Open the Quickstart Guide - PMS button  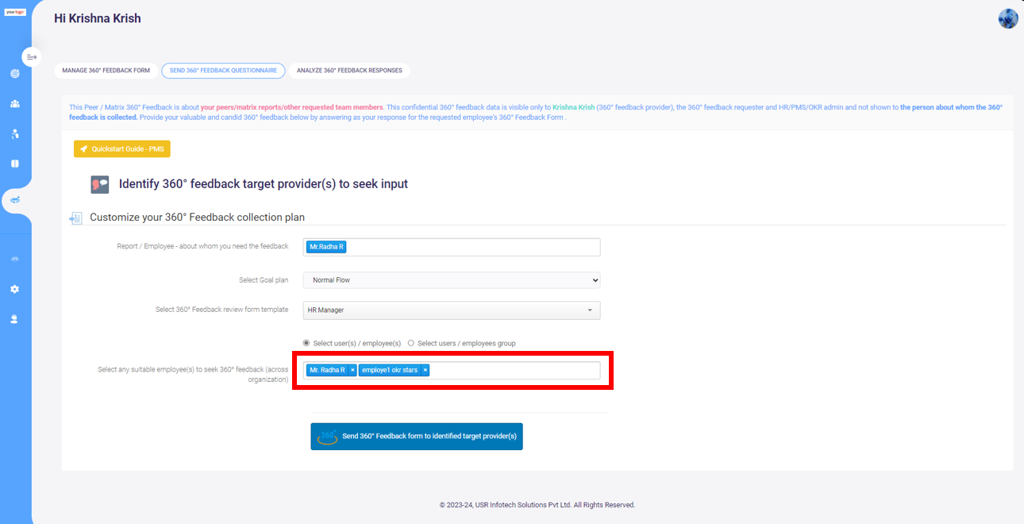coord(122,149)
